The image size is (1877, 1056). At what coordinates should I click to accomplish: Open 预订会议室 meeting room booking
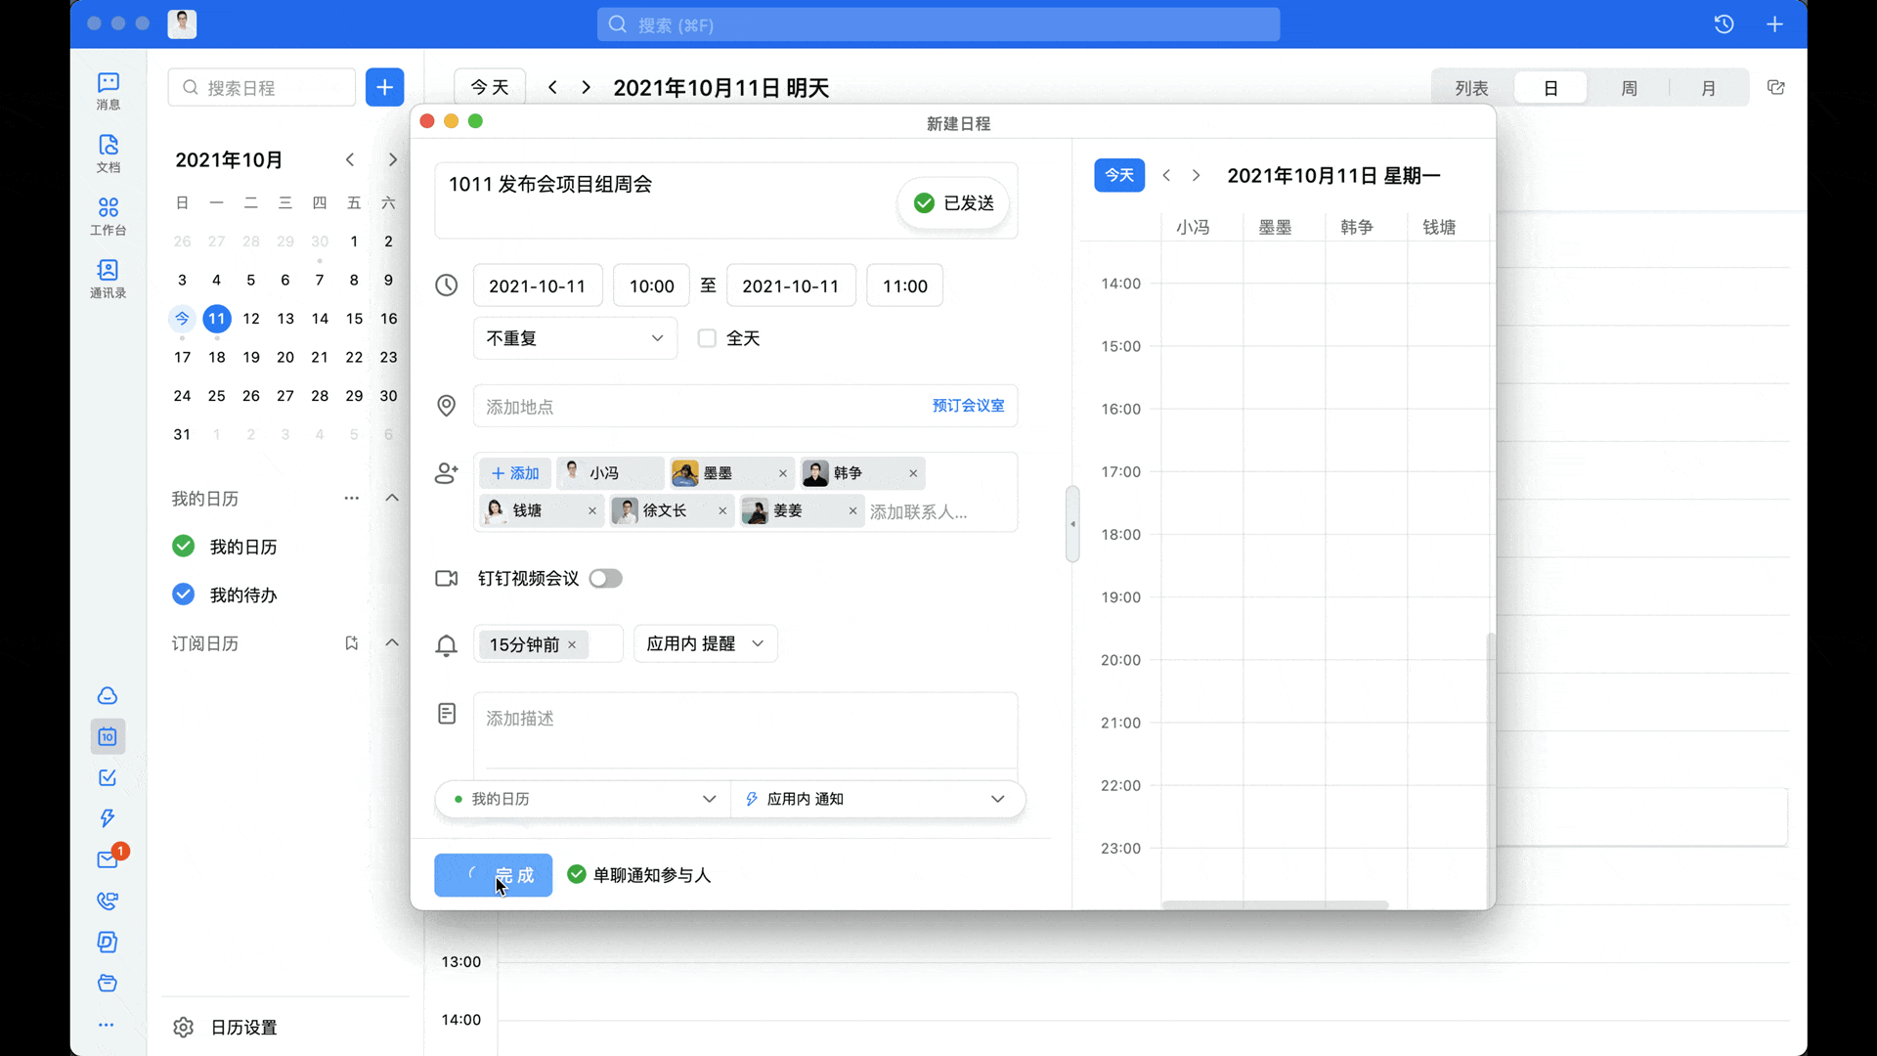968,406
